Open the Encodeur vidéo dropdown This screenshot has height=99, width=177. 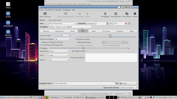click(63, 35)
